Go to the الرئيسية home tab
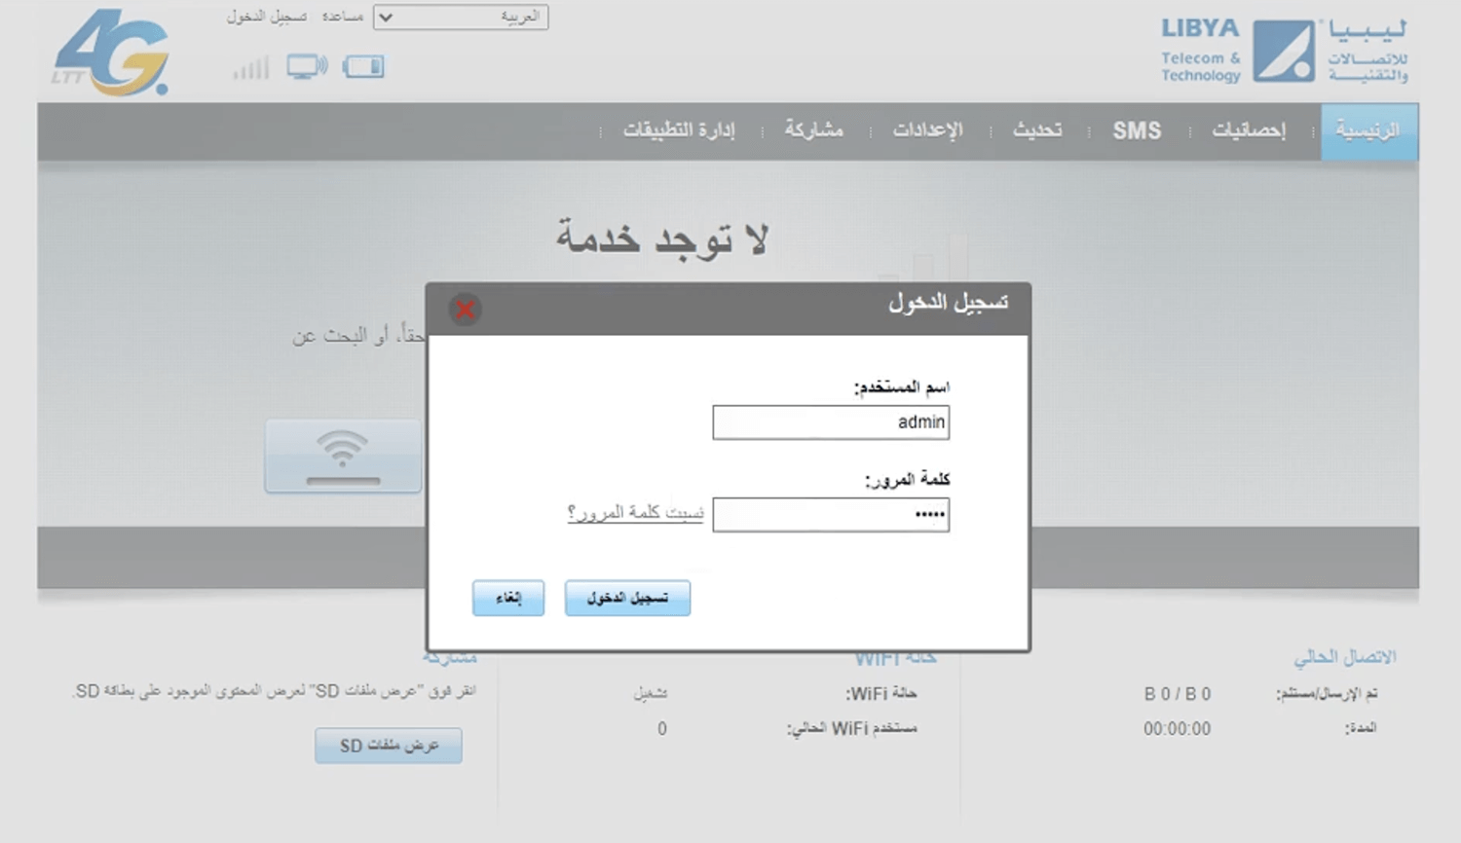 point(1367,131)
